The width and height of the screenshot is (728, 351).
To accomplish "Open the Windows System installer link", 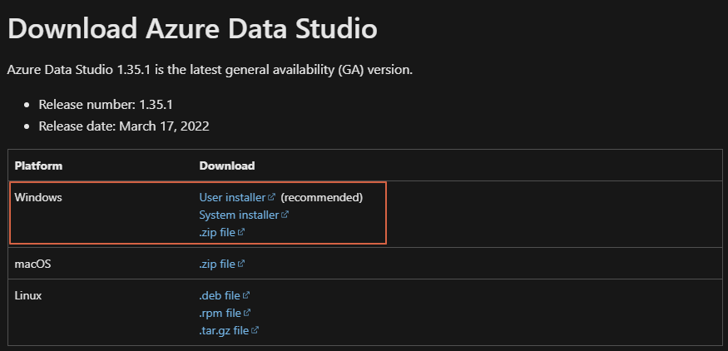I will (x=239, y=215).
